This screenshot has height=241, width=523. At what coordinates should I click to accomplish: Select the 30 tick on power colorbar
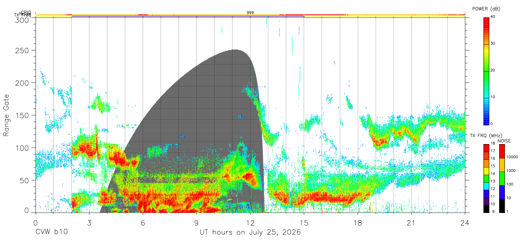coord(493,44)
